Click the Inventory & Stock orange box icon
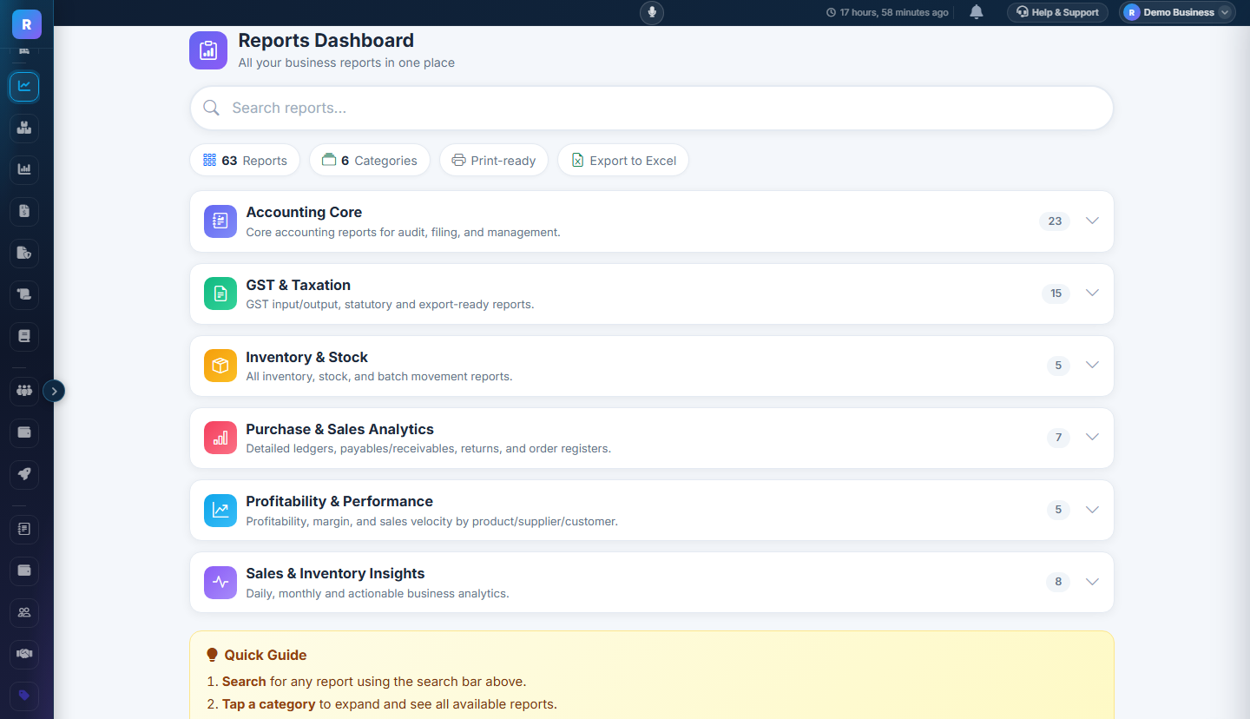 click(220, 366)
